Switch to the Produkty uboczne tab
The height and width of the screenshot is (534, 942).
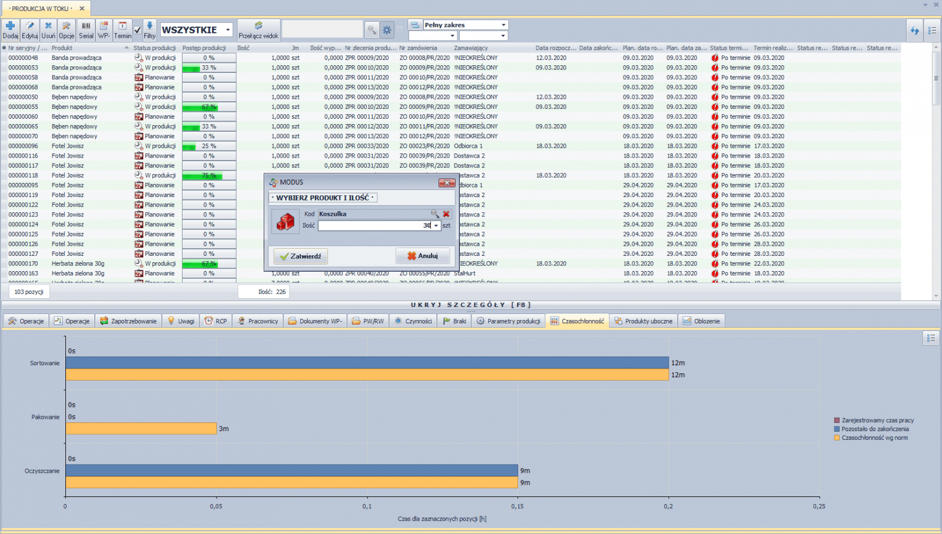click(x=644, y=321)
